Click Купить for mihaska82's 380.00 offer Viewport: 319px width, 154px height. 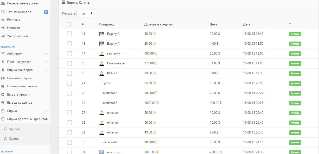click(295, 143)
